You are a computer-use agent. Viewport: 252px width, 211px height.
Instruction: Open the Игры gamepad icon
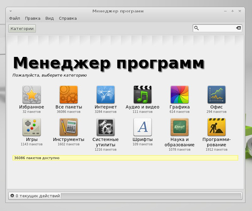[31, 127]
